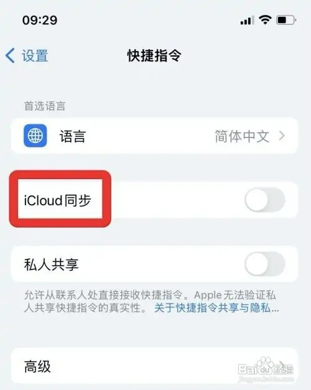This screenshot has width=311, height=390.
Task: Toggle the 私人共享 switch
Action: [x=265, y=264]
